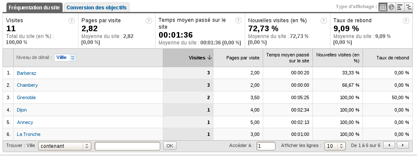417x156 pixels.
Task: Focus the Trouver Ville search field
Action: point(127,146)
